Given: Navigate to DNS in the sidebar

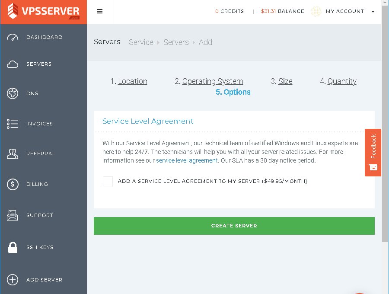Looking at the screenshot, I should (32, 93).
